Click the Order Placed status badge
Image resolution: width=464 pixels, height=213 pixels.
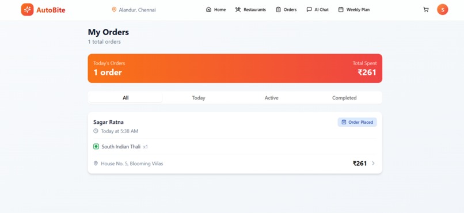(357, 122)
